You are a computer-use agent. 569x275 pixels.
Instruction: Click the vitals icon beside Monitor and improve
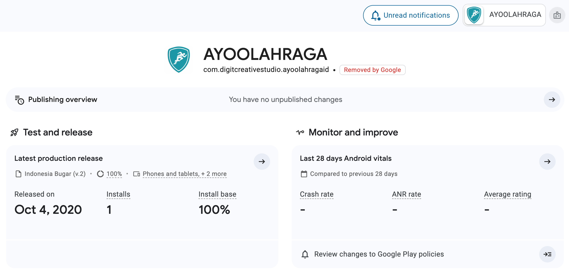(300, 132)
